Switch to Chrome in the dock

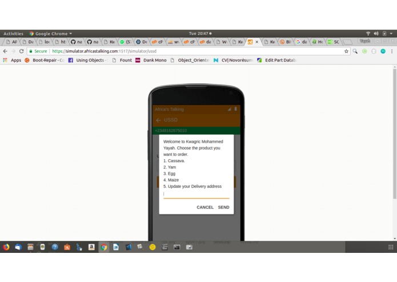coord(103,247)
